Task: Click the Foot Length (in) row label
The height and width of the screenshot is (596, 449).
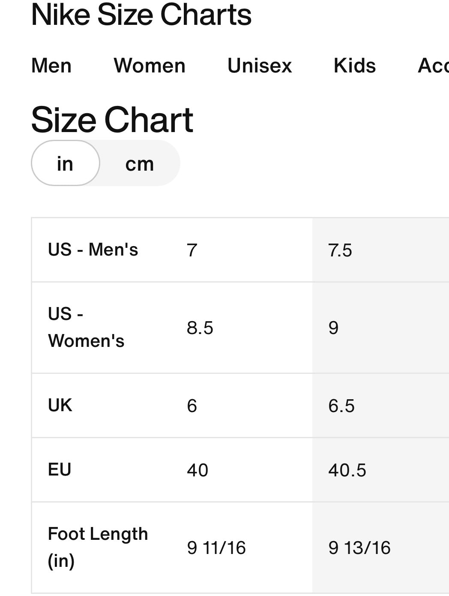Action: [98, 547]
